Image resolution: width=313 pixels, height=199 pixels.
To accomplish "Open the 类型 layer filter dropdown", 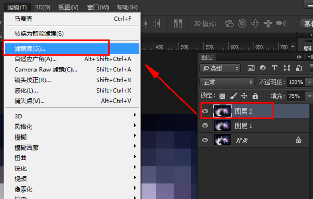I will (x=220, y=68).
